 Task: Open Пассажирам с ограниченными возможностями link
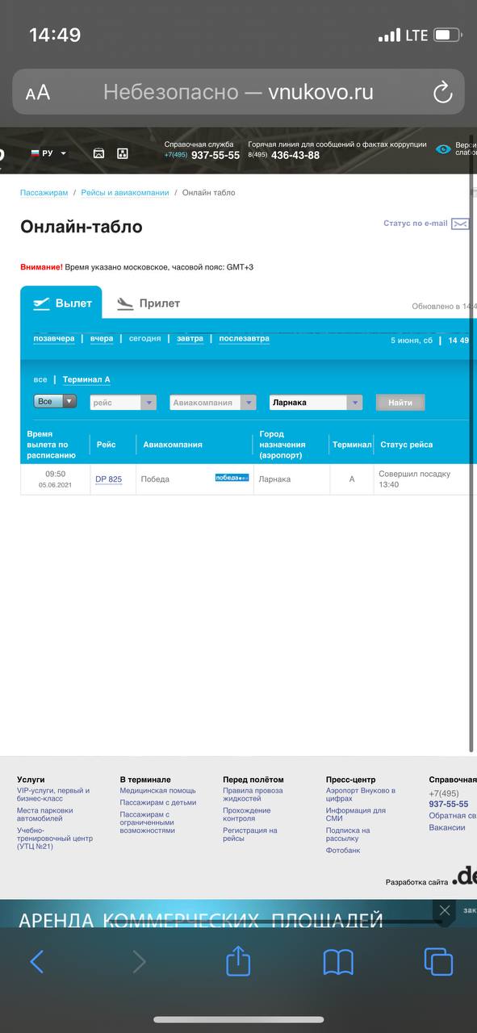148,822
